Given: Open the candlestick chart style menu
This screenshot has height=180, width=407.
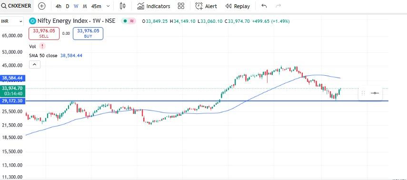Looking at the screenshot, I should tap(122, 6).
